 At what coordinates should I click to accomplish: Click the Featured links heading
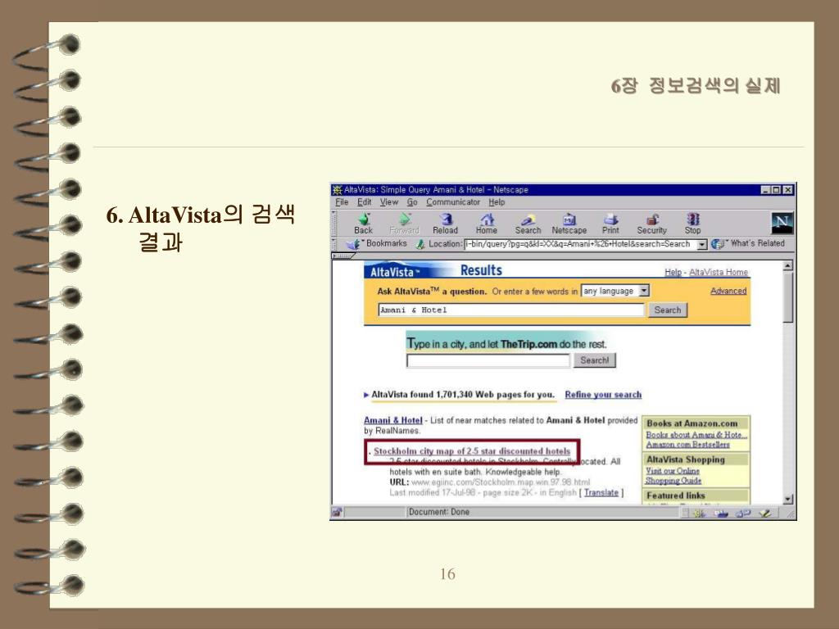(x=676, y=496)
